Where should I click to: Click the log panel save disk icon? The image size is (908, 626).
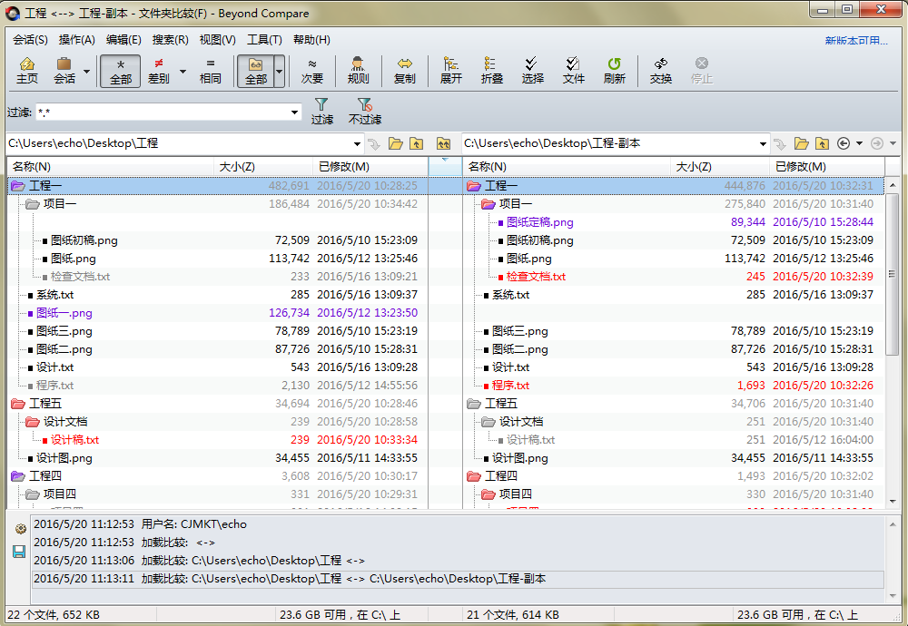19,552
